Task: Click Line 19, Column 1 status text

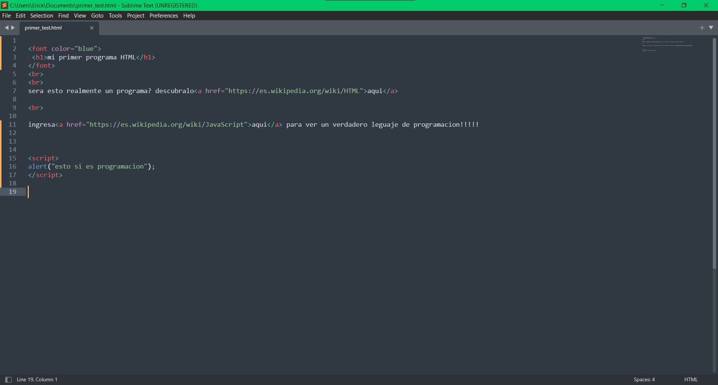Action: [x=37, y=379]
